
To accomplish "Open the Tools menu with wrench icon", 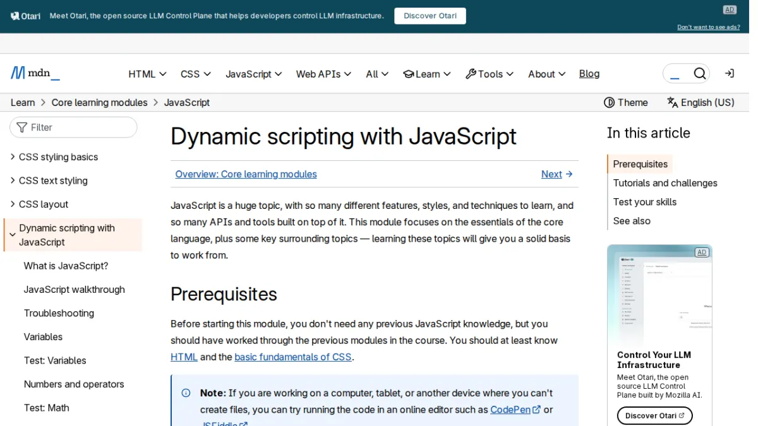I will [490, 74].
